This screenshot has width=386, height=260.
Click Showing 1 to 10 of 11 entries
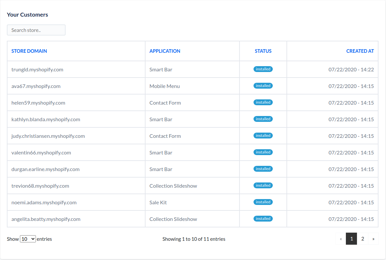[194, 239]
